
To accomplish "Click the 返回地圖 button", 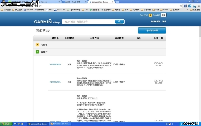I will pos(152,31).
